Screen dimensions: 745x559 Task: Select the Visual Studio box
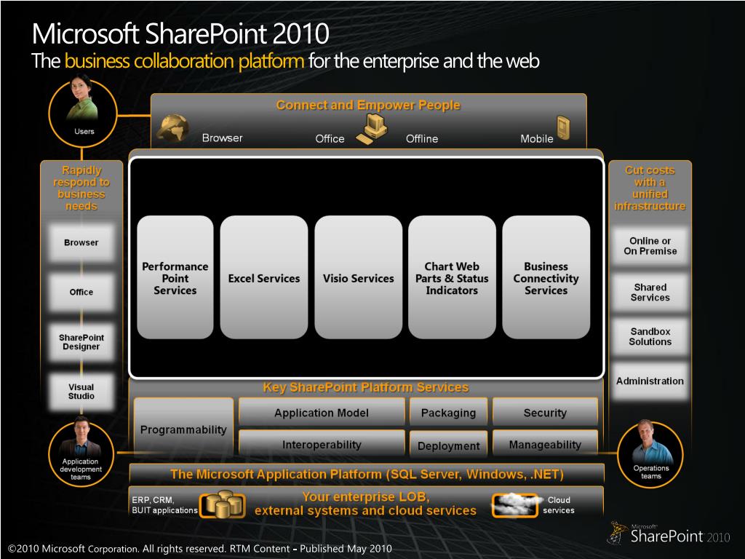pyautogui.click(x=81, y=391)
